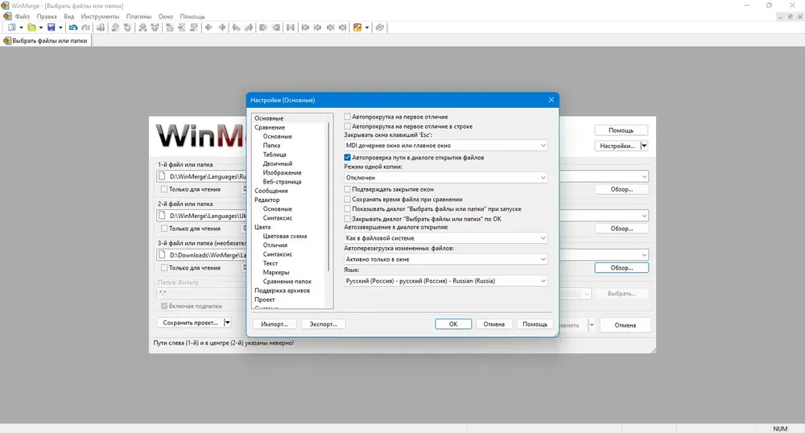Tick 'Подтверждать закрытие окон' checkbox
The height and width of the screenshot is (433, 805).
(348, 189)
